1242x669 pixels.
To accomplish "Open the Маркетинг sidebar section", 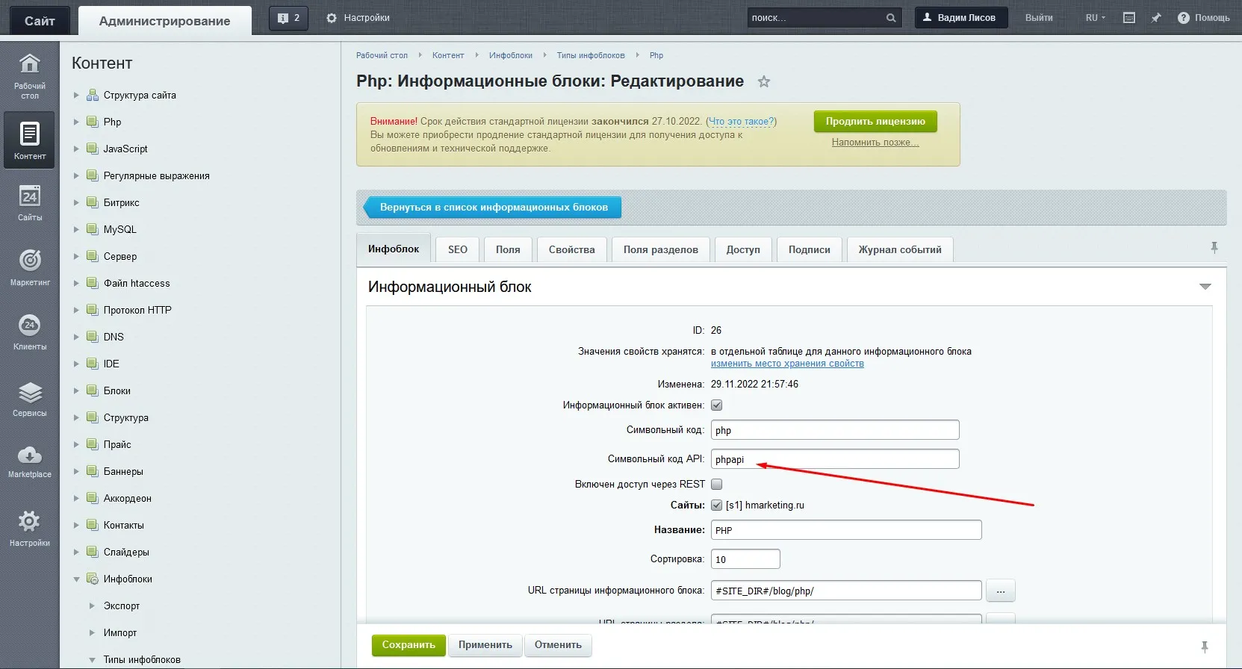I will pyautogui.click(x=30, y=267).
